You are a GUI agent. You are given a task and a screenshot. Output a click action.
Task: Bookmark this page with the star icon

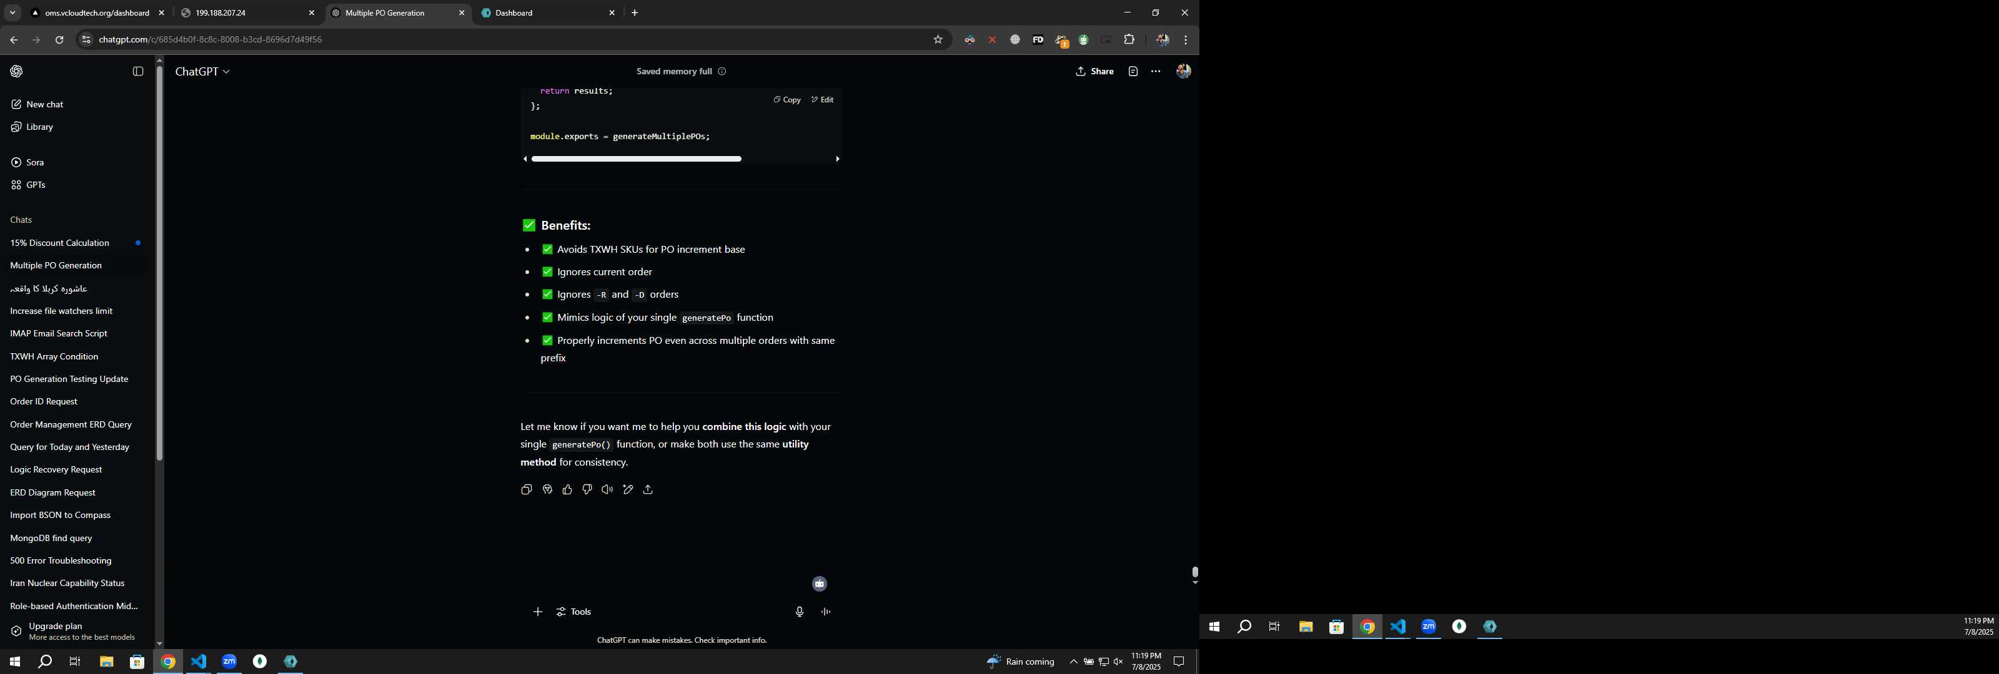[938, 39]
